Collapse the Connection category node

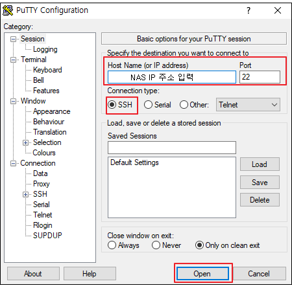point(13,164)
